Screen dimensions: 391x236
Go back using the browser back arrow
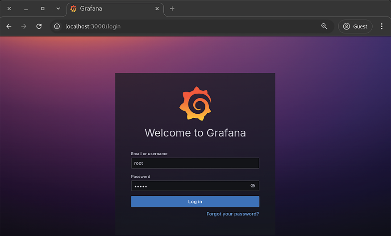[9, 26]
